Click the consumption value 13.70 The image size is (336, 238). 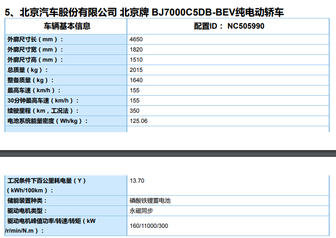pyautogui.click(x=137, y=181)
